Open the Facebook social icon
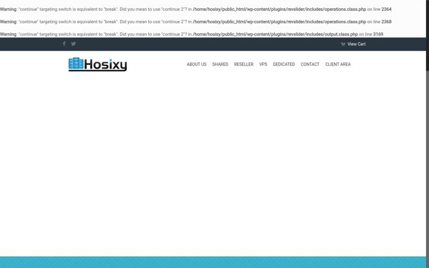 click(x=64, y=43)
